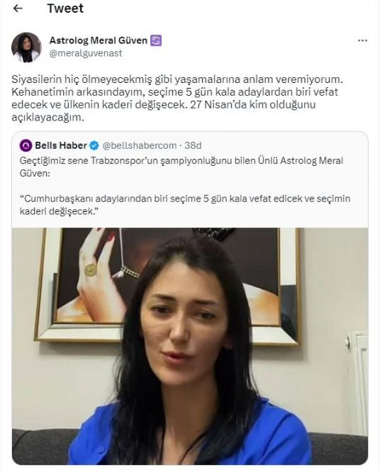Image resolution: width=380 pixels, height=470 pixels.
Task: Click the Tweet header title
Action: click(x=65, y=9)
